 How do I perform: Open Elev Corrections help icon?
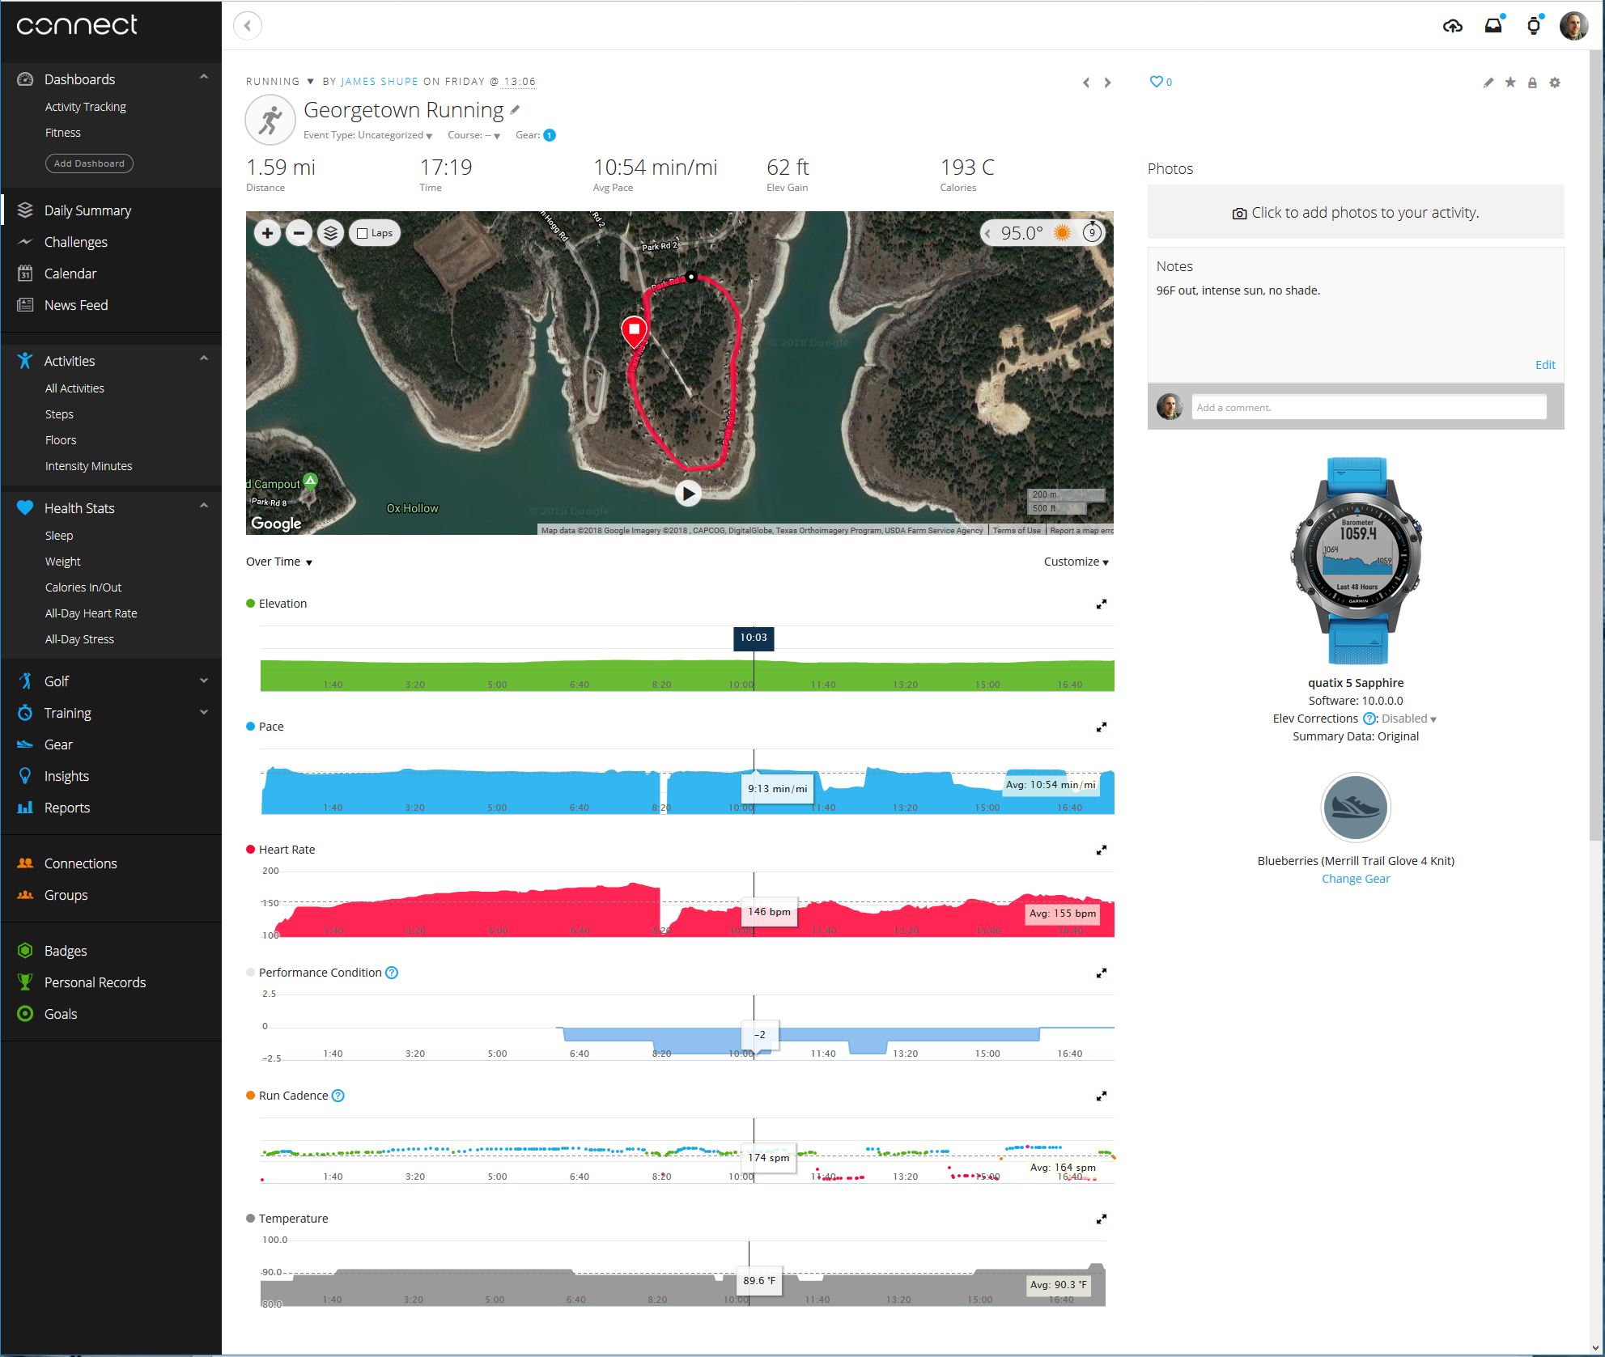click(x=1369, y=719)
